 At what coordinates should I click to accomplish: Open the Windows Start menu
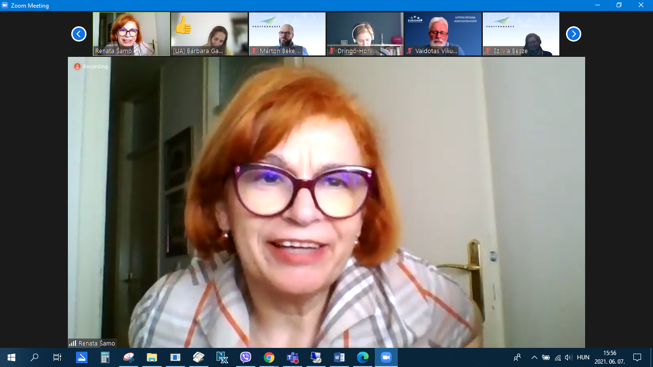coord(11,357)
